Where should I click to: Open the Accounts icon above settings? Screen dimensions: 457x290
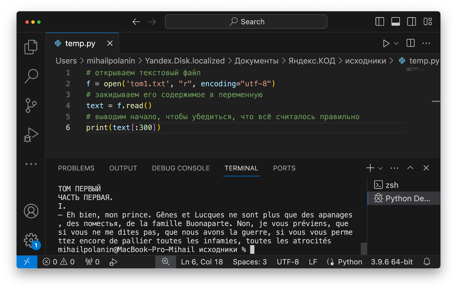coord(31,211)
